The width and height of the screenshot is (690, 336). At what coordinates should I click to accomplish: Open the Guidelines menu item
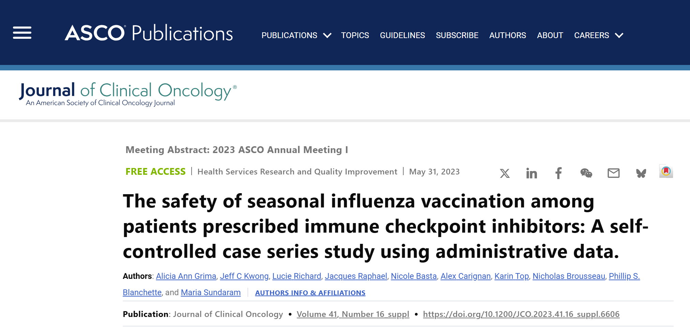pos(402,35)
